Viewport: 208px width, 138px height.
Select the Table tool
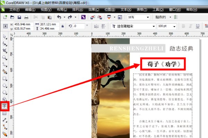5,113
